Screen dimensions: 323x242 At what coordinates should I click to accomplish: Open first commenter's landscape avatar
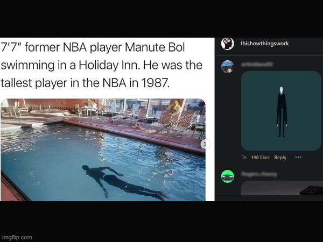click(x=227, y=67)
